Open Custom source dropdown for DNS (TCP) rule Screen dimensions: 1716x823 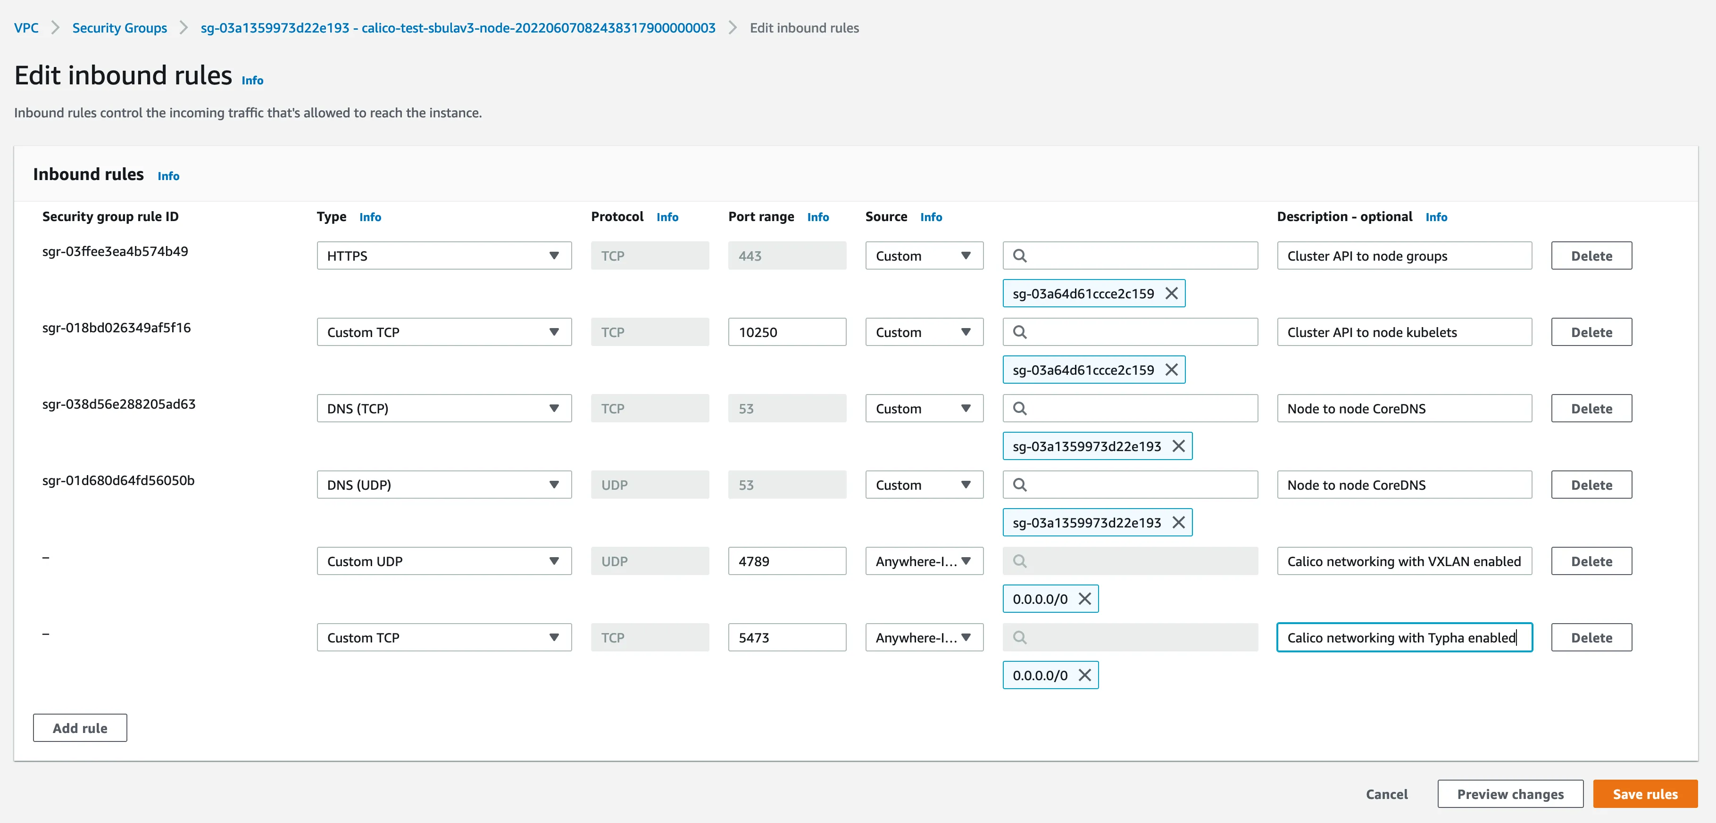coord(924,408)
